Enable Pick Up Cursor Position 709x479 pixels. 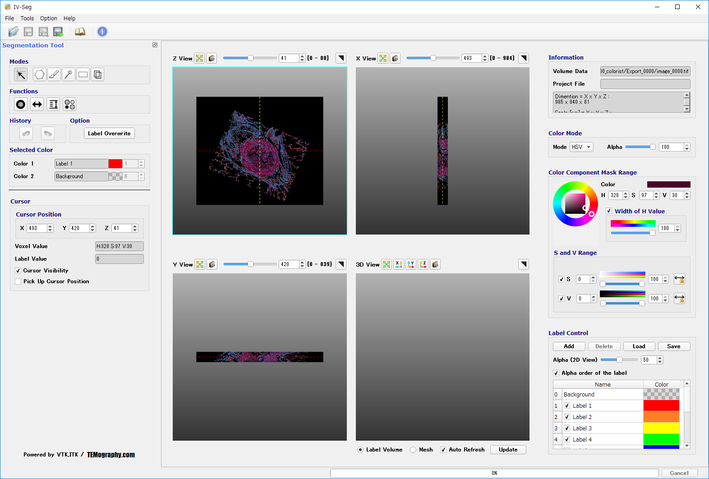coord(18,281)
